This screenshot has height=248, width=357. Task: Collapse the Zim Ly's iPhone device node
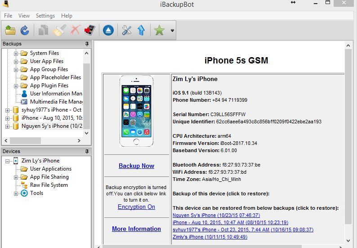[x=8, y=161]
